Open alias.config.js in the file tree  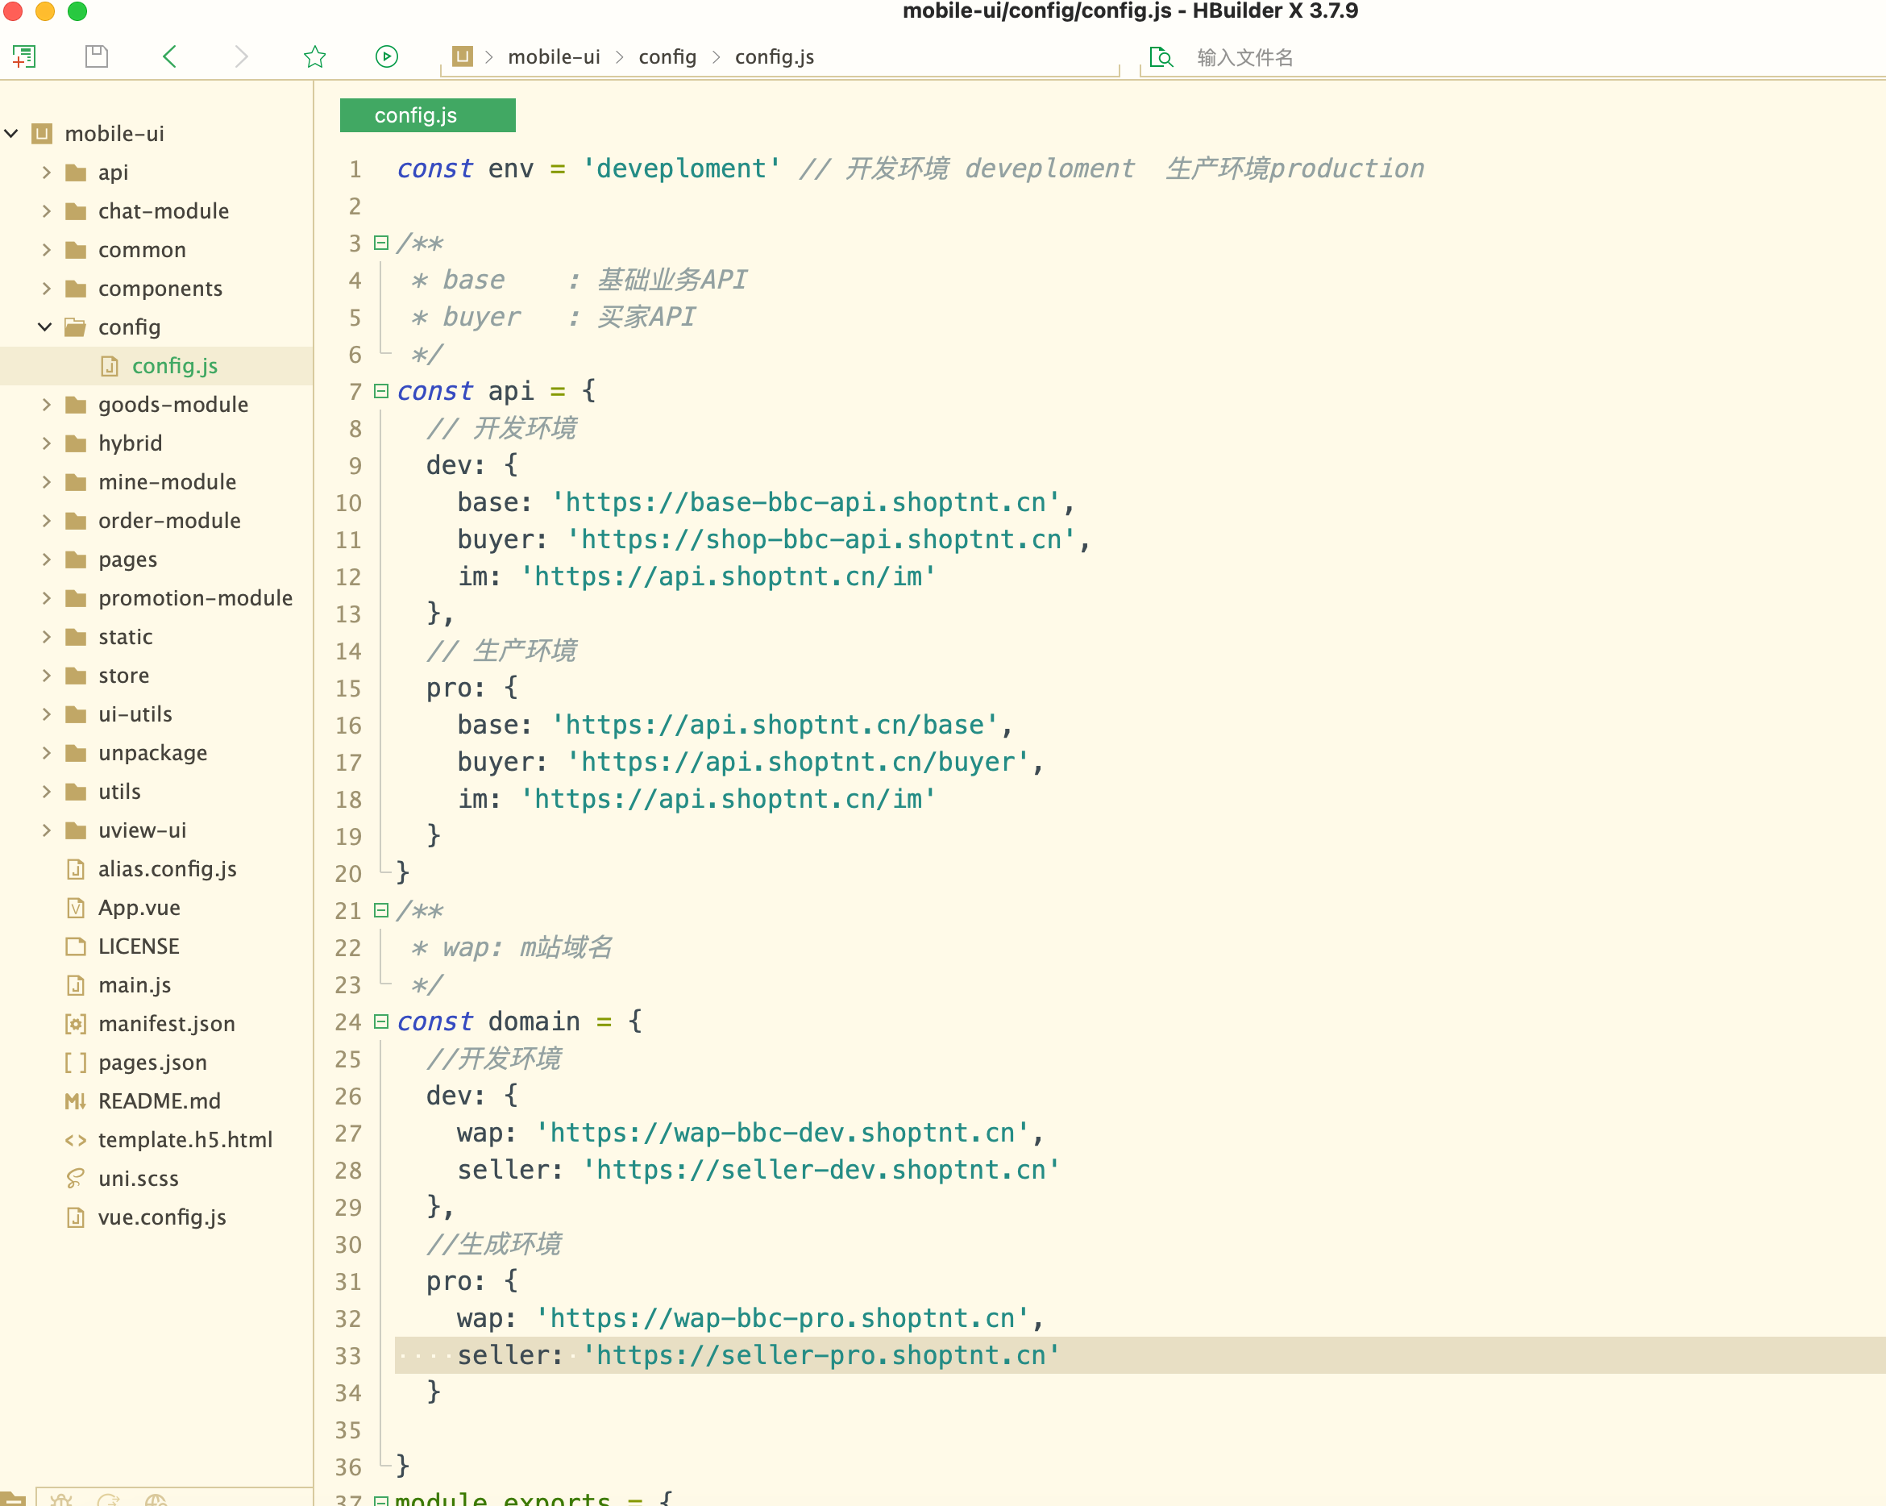coord(168,869)
